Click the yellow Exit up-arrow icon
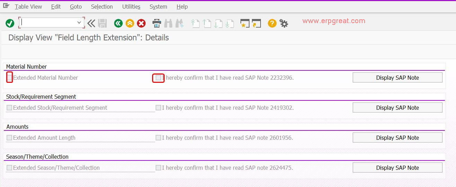 [x=130, y=23]
